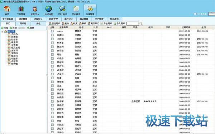Image resolution: width=215 pixels, height=134 pixels.
Task: Click the green 修改 modify department icon
Action: click(x=11, y=28)
